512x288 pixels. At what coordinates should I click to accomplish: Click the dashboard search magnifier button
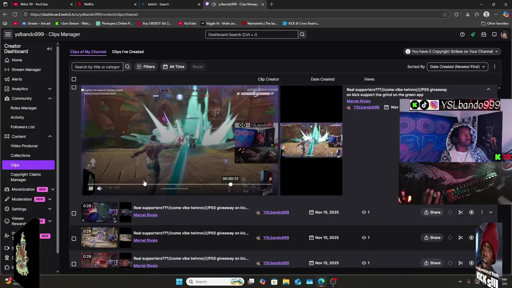pyautogui.click(x=302, y=34)
